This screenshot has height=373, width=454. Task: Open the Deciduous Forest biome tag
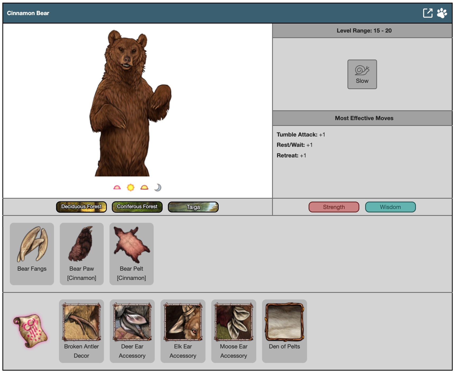[x=81, y=207]
